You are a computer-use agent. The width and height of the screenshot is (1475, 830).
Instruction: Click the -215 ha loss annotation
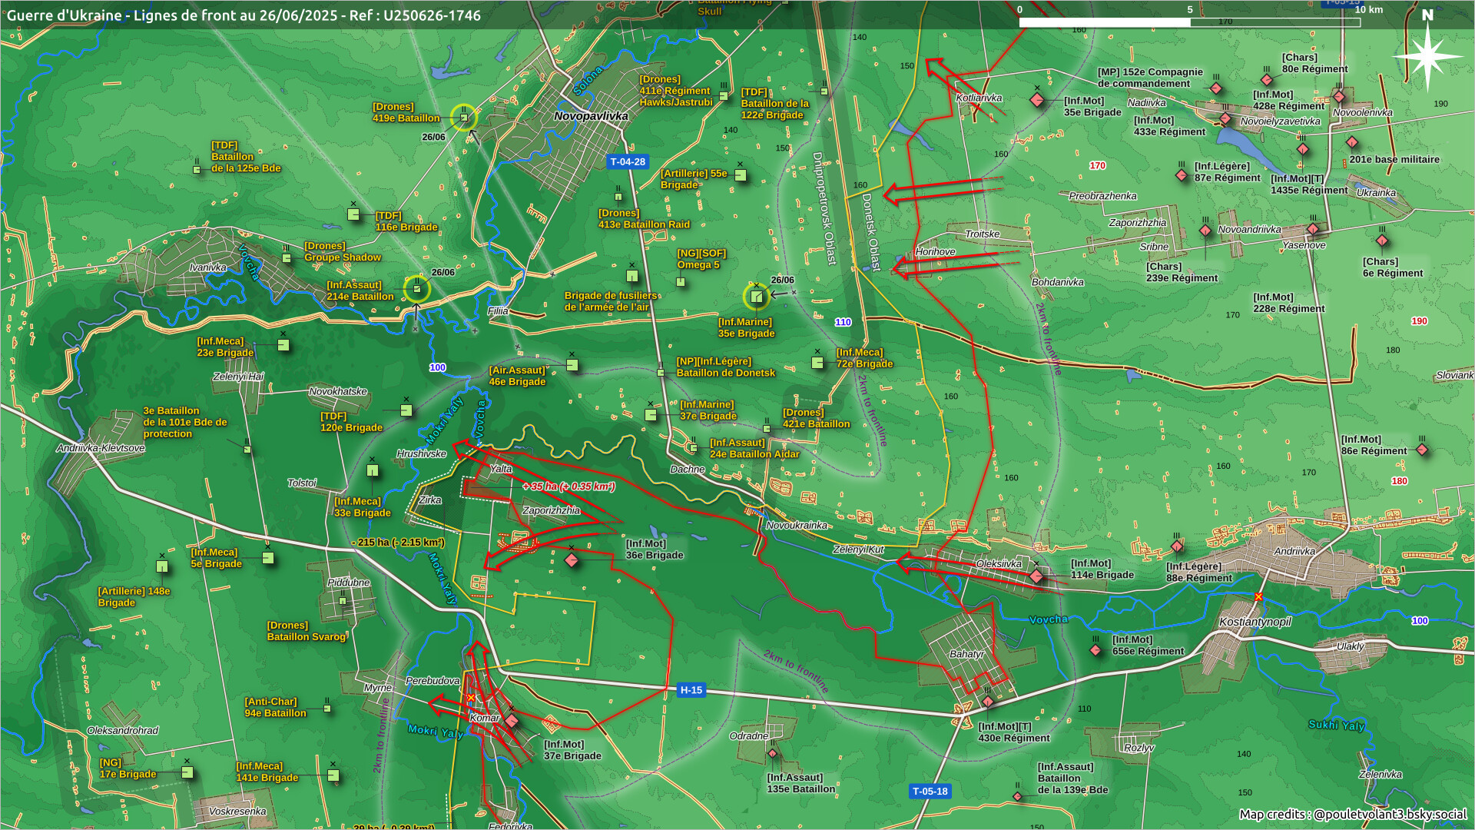[x=398, y=542]
